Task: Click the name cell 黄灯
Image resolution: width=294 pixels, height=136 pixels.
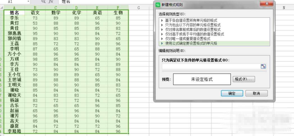Action: click(14, 23)
